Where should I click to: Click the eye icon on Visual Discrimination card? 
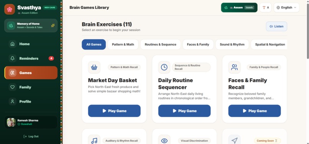[164, 141]
